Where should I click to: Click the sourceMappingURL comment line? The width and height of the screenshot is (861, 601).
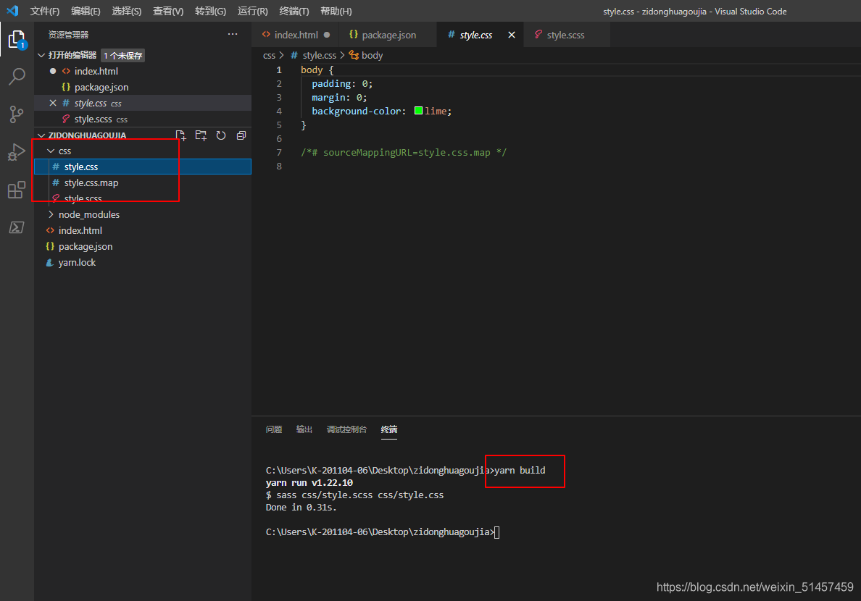[x=404, y=152]
